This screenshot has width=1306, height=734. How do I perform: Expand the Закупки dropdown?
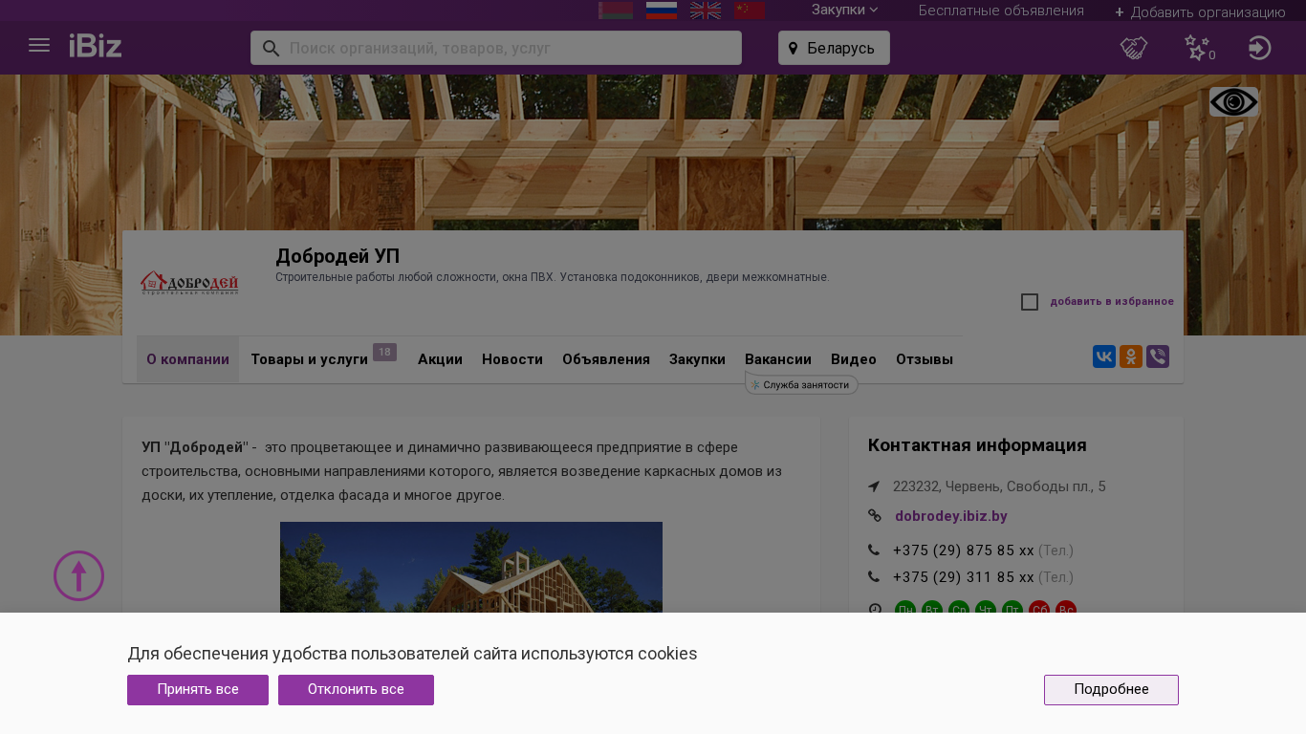click(844, 10)
